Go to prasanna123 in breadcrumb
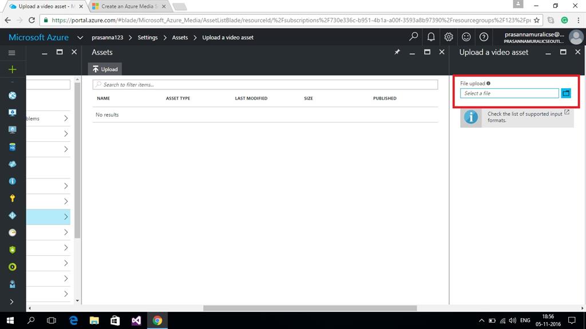 (x=107, y=37)
